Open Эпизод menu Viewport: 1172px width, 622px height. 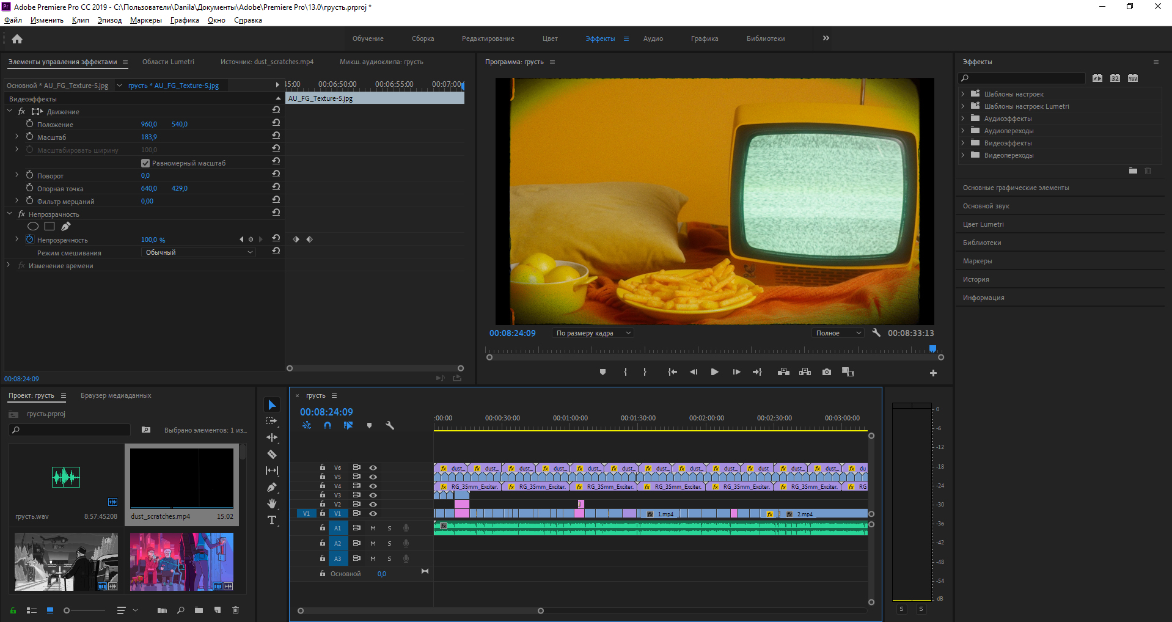[x=109, y=20]
